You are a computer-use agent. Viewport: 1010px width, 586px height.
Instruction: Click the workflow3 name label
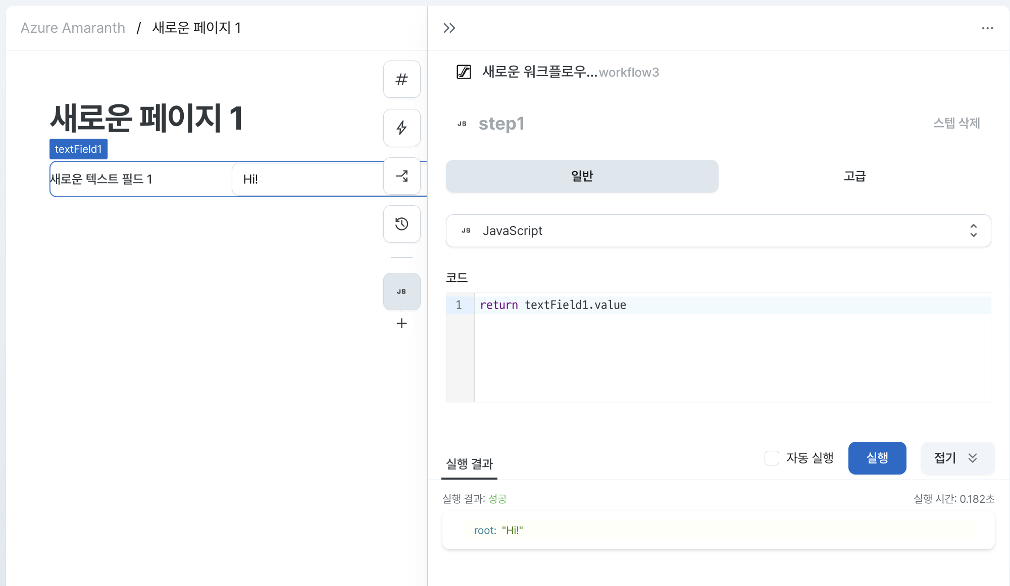[629, 72]
